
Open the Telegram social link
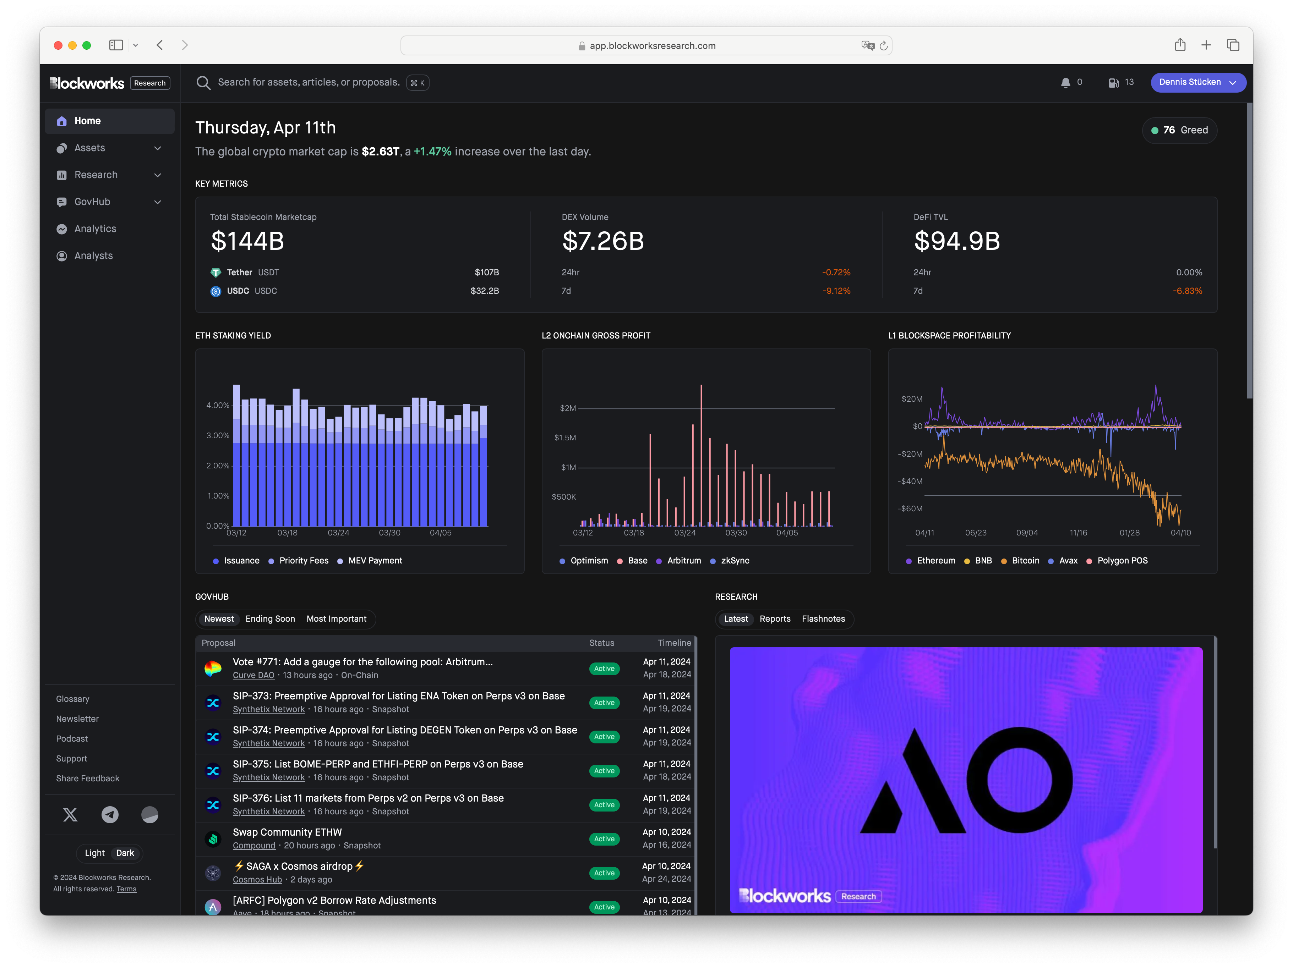(110, 815)
